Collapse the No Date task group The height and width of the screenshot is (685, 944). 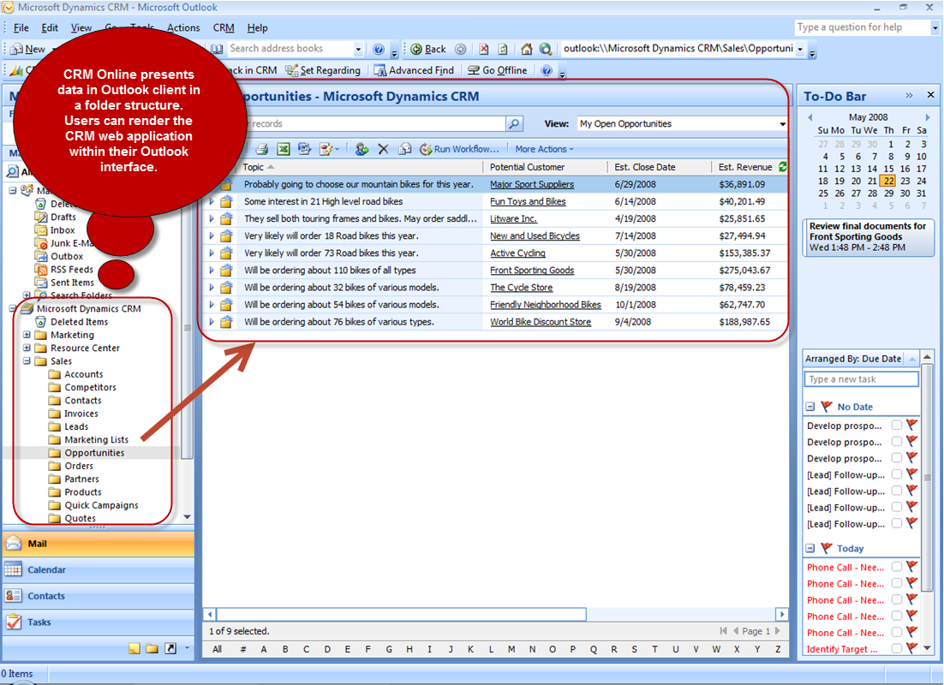click(810, 407)
